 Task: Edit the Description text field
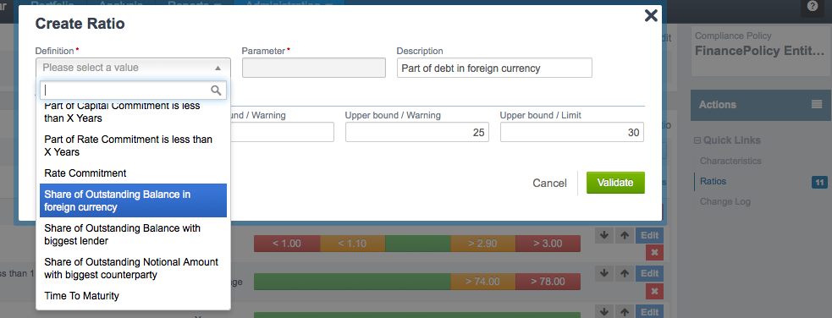click(494, 68)
